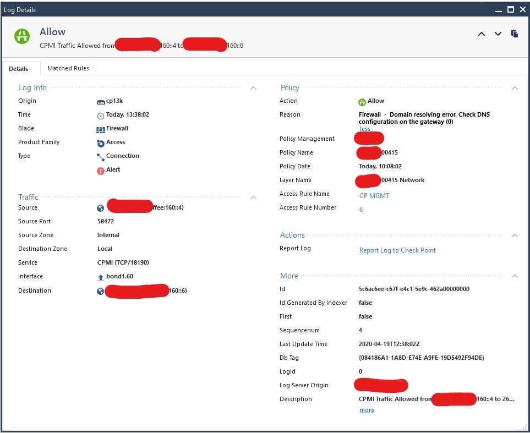Viewport: 530px width, 433px height.
Task: Copy log details with clipboard icon
Action: (x=515, y=34)
